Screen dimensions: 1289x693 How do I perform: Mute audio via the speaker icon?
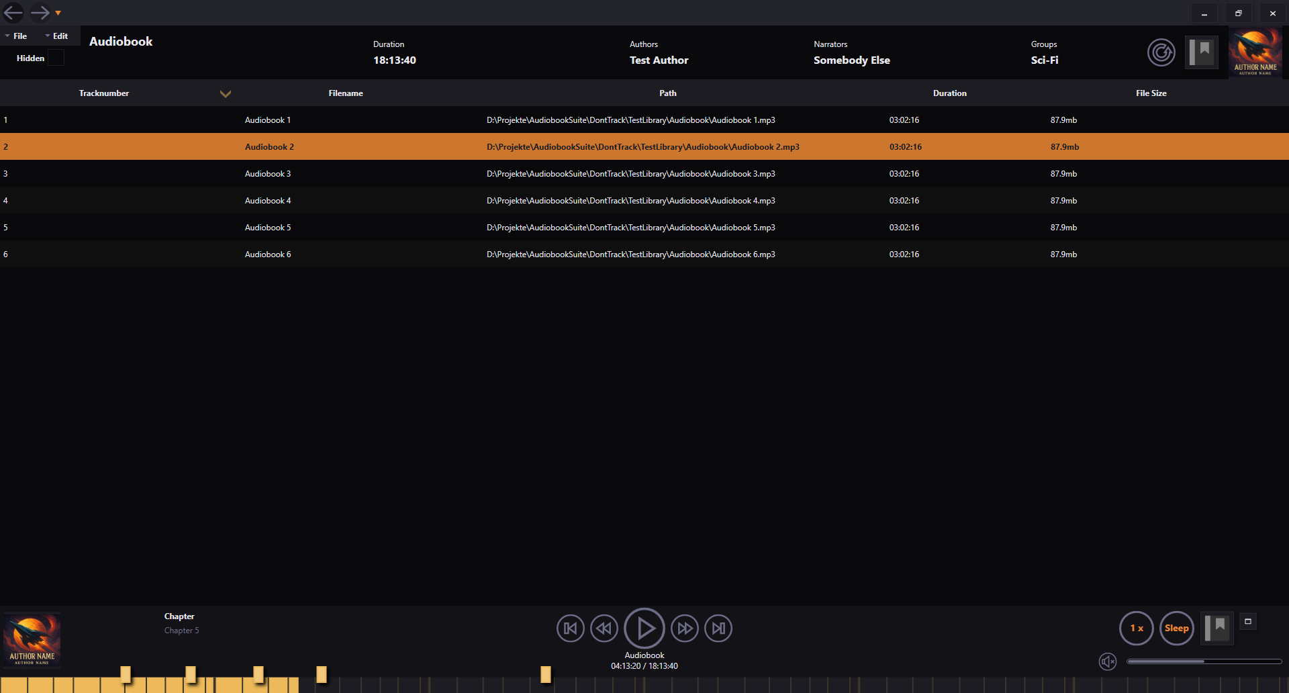coord(1108,661)
